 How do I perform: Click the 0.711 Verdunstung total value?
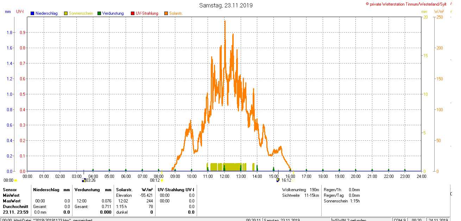tap(106, 207)
